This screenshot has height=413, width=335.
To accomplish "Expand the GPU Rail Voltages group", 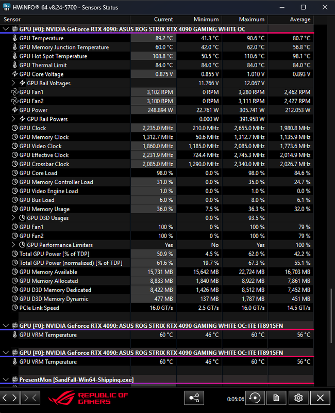I will click(13, 83).
